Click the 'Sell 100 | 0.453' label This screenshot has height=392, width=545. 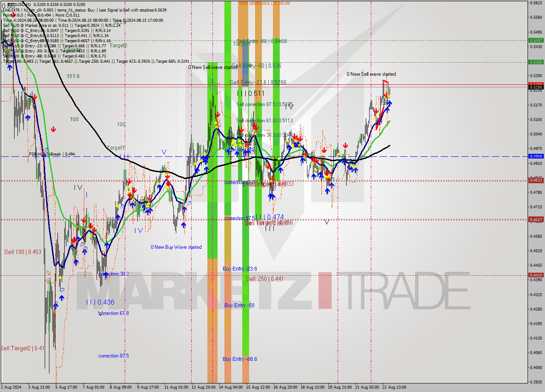click(23, 252)
